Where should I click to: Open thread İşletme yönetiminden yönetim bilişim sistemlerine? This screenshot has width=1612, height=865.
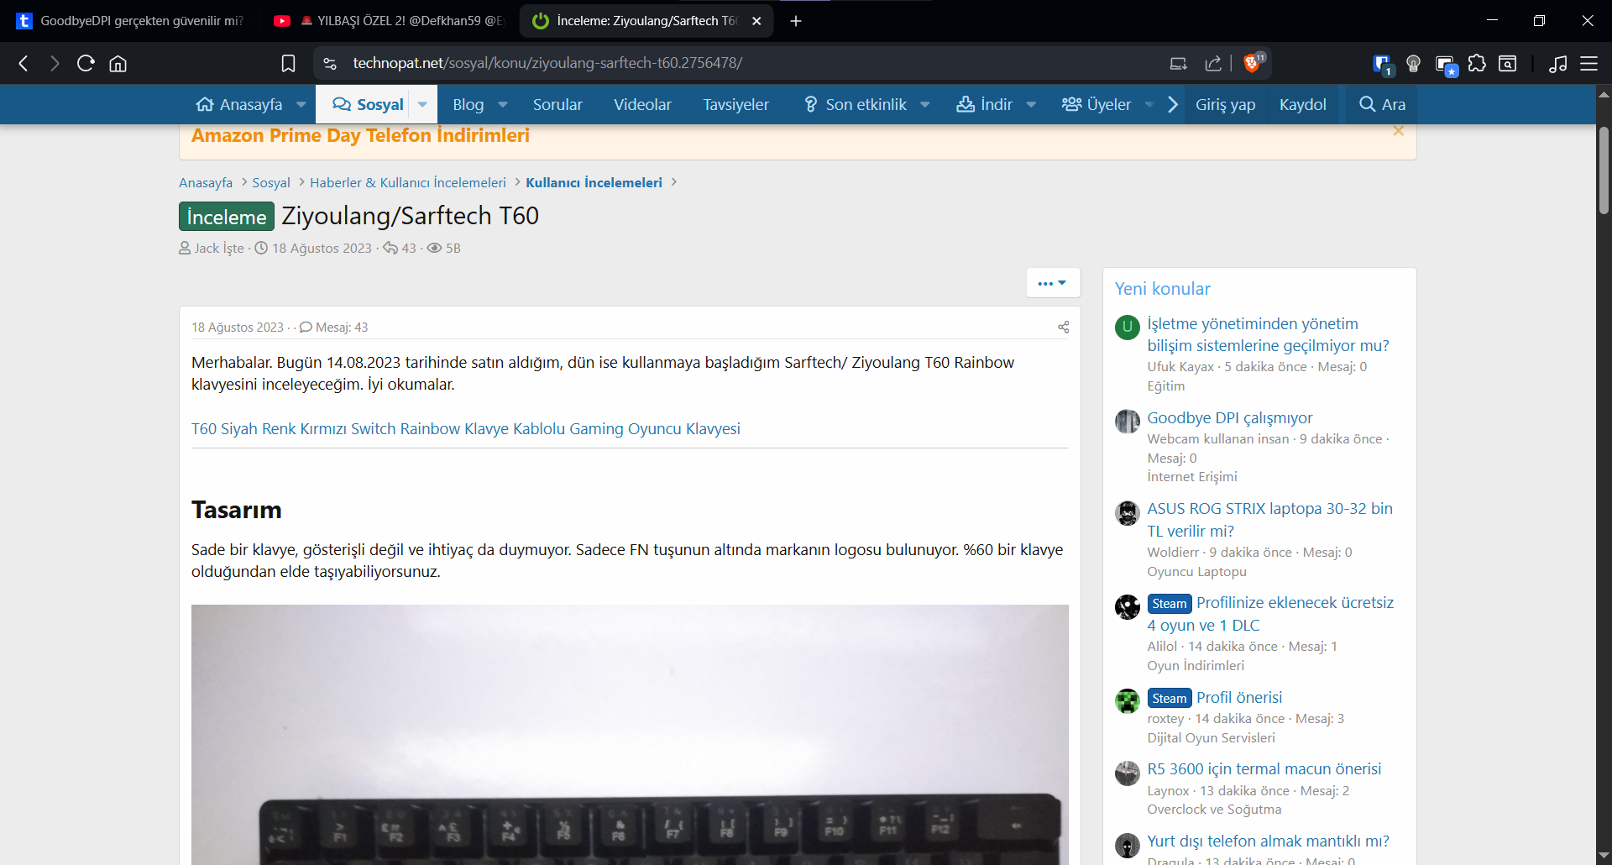point(1268,335)
